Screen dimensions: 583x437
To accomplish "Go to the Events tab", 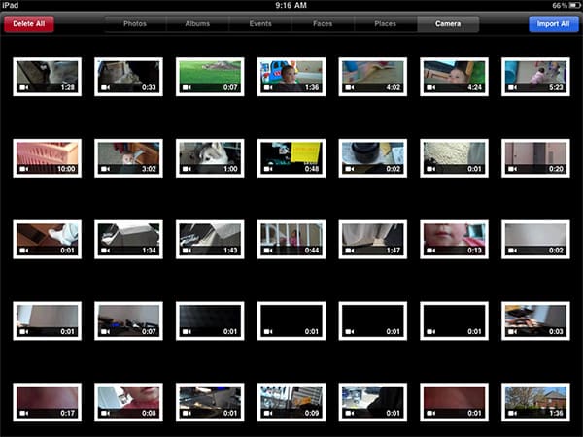I will point(260,24).
